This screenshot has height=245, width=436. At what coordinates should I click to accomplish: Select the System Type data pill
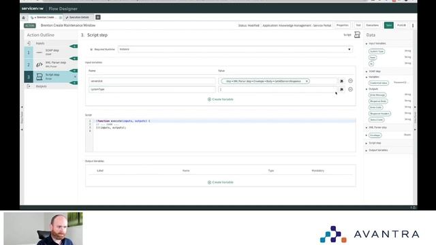[377, 52]
